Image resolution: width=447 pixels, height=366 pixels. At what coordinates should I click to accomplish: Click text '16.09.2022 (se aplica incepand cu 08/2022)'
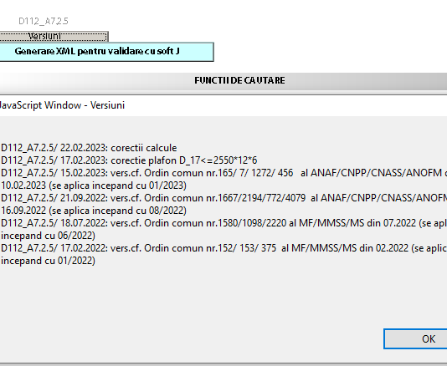(94, 211)
